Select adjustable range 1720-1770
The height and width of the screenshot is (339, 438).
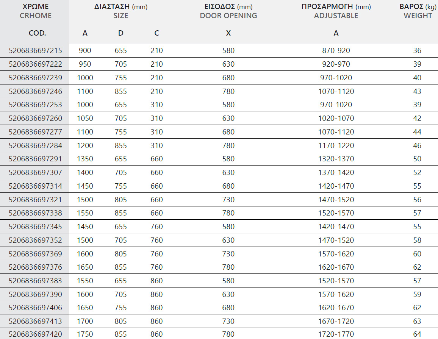336,334
